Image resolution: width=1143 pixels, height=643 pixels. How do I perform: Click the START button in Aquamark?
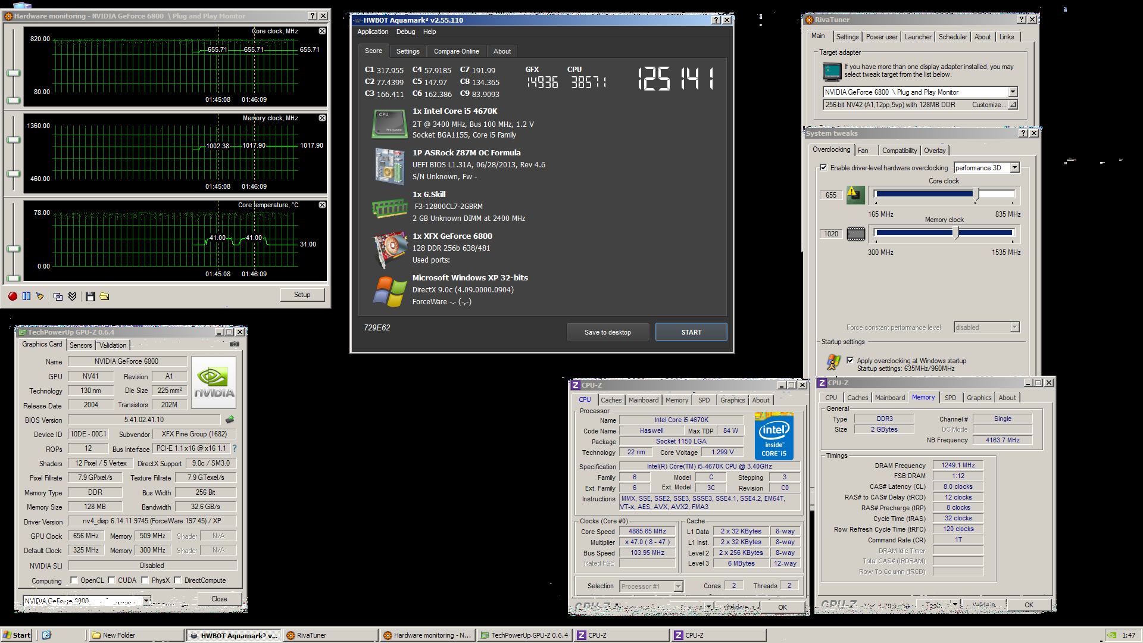coord(691,332)
